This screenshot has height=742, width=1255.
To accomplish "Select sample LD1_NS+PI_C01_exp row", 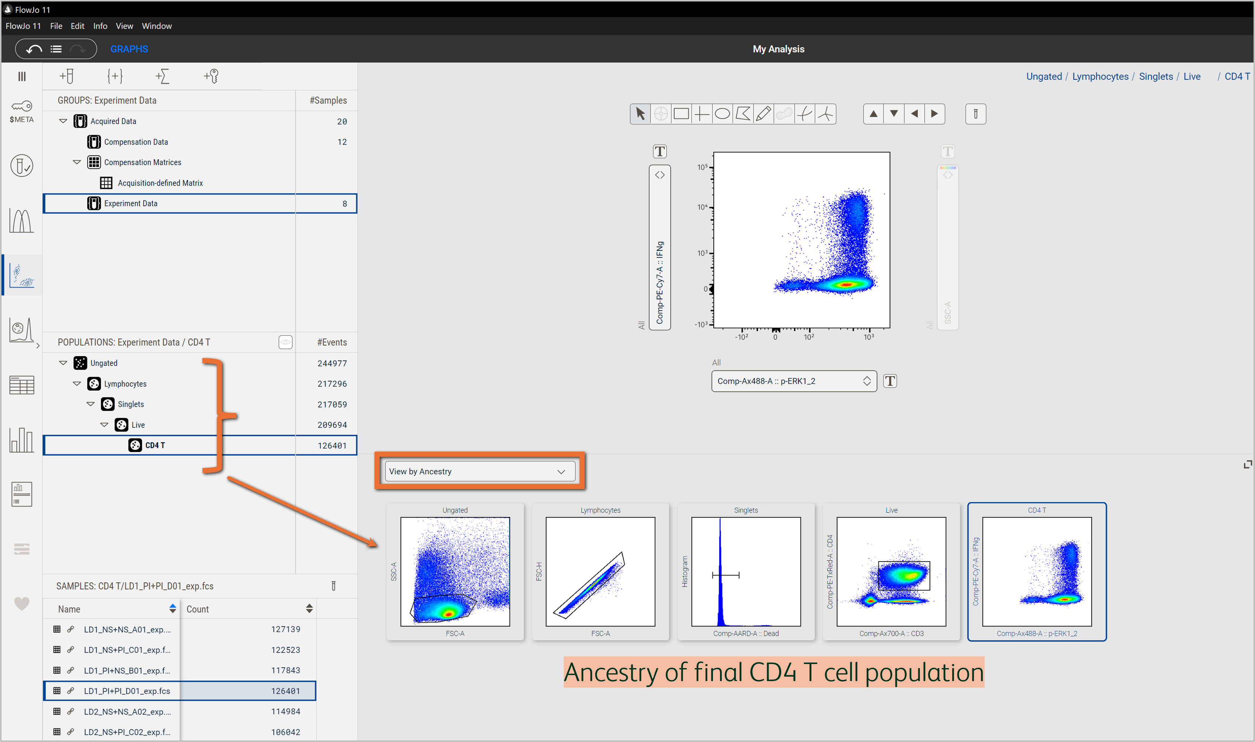I will 179,650.
